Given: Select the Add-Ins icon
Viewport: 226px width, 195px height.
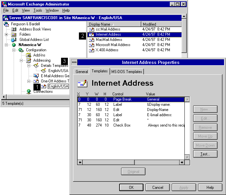Looking at the screenshot, I should point(28,55).
